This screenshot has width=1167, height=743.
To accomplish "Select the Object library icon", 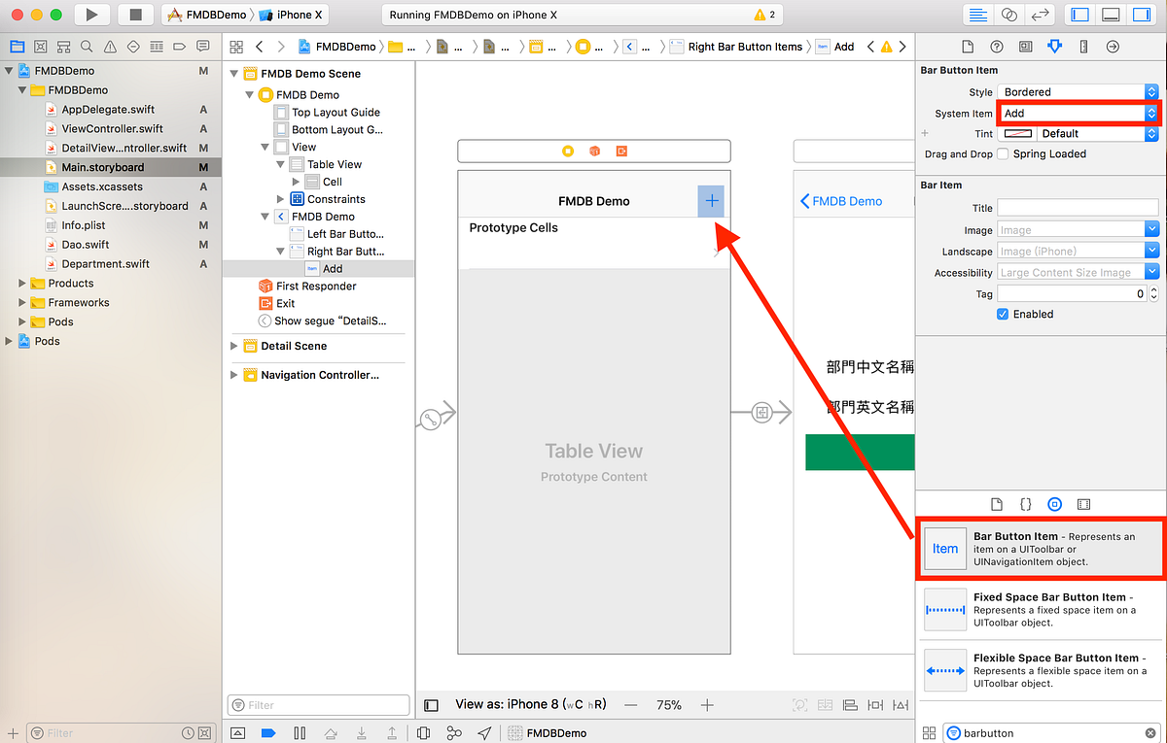I will tap(1054, 504).
